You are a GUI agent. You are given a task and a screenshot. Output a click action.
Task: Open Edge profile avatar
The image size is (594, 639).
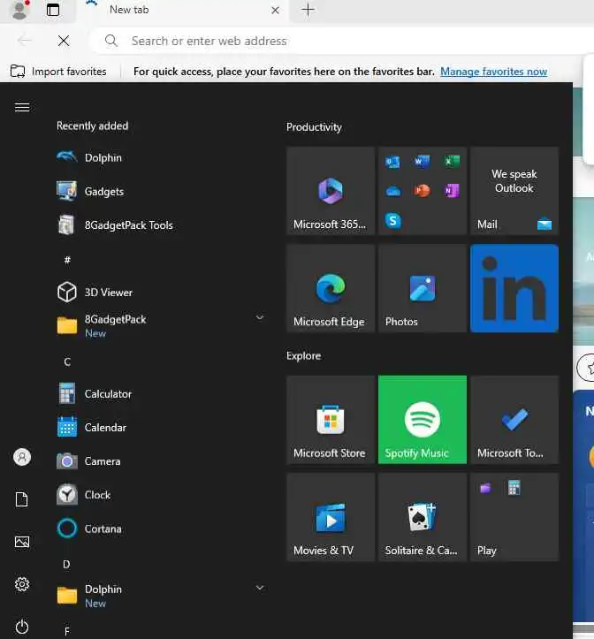click(19, 11)
